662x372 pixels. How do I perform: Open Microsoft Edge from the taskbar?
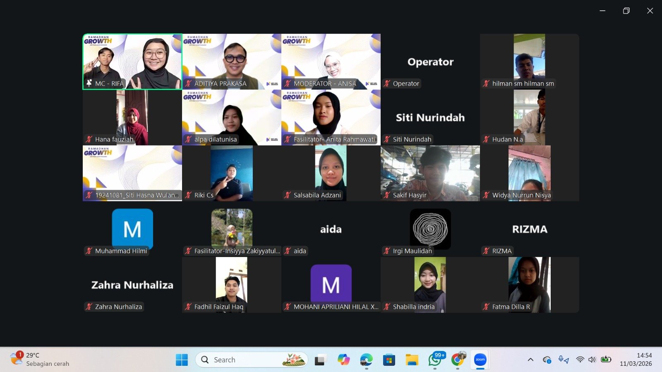click(x=366, y=360)
